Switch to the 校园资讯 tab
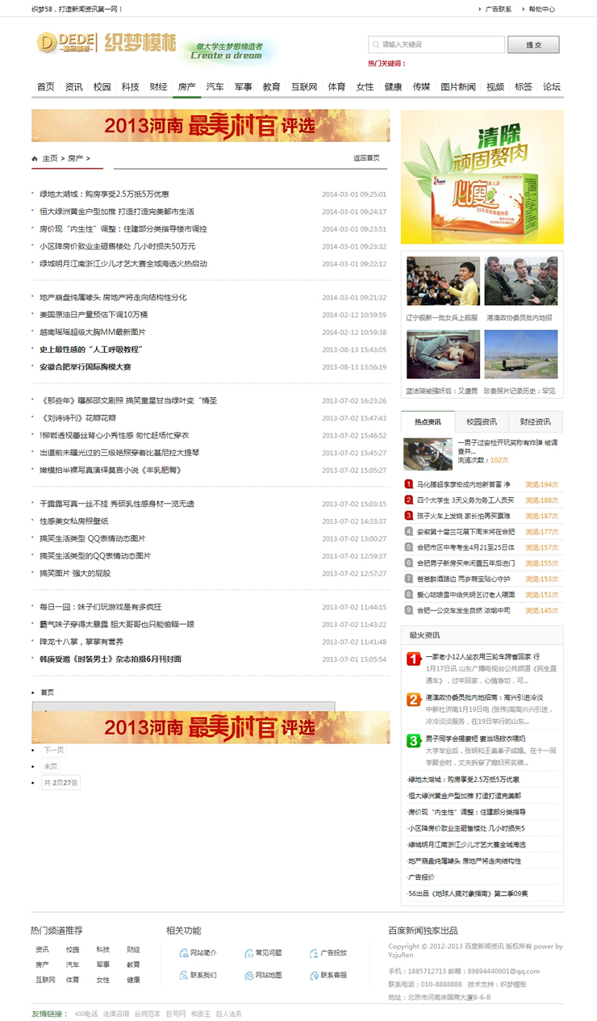The width and height of the screenshot is (597, 1021). [x=482, y=422]
